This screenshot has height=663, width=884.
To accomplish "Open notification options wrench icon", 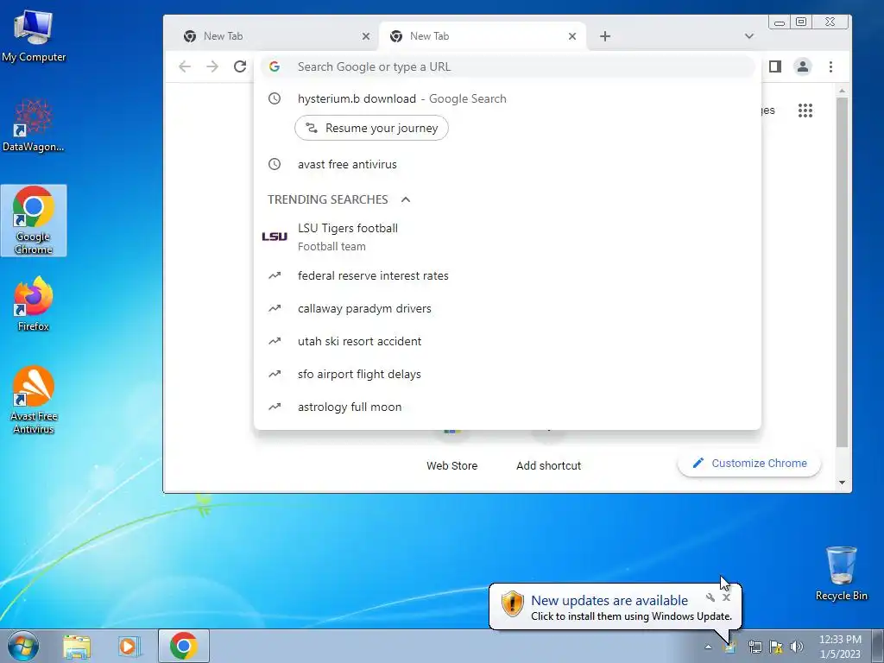I will click(x=710, y=597).
